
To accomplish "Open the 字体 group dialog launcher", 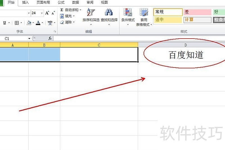I will (55, 31).
